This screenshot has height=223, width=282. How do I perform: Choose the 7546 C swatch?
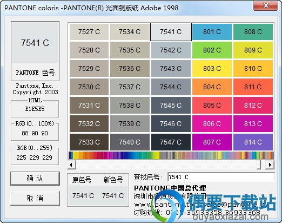(x=171, y=124)
